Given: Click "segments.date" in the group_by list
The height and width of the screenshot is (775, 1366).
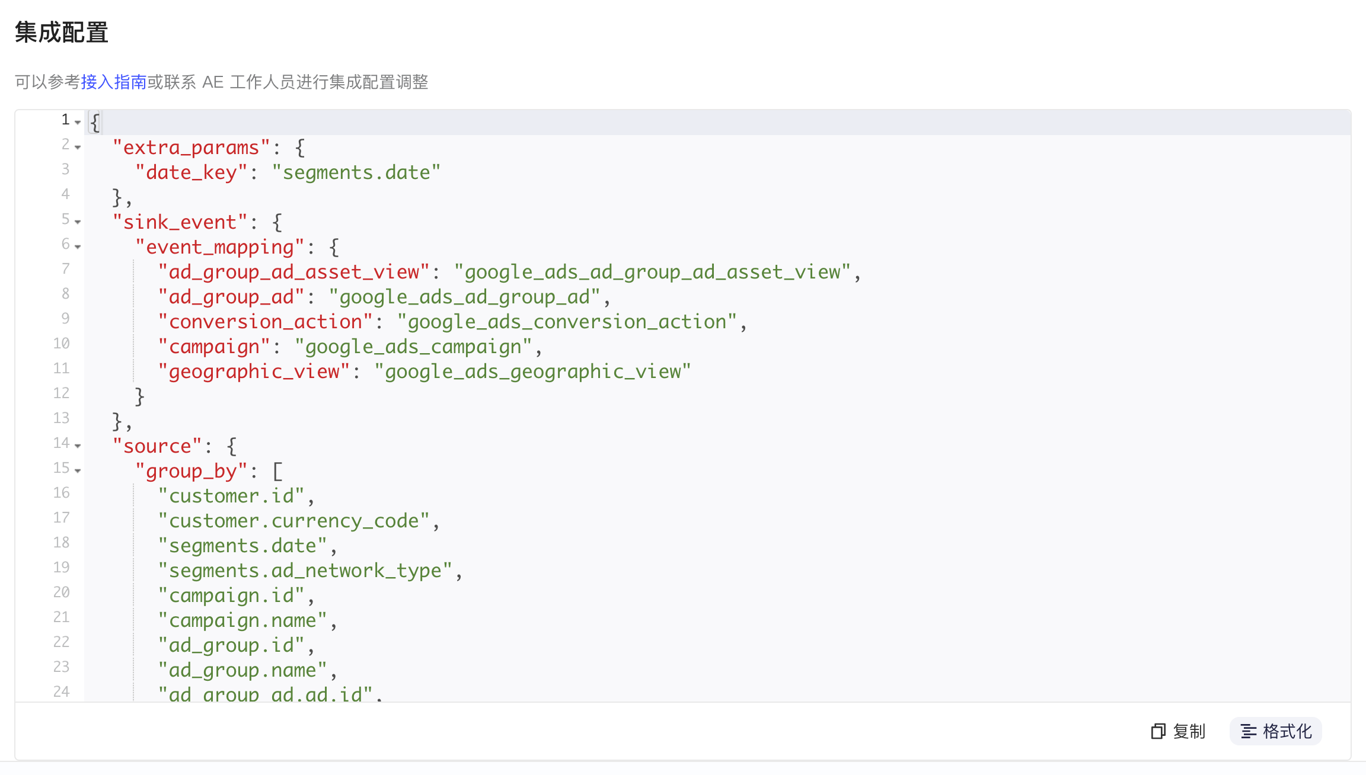Looking at the screenshot, I should coord(242,546).
